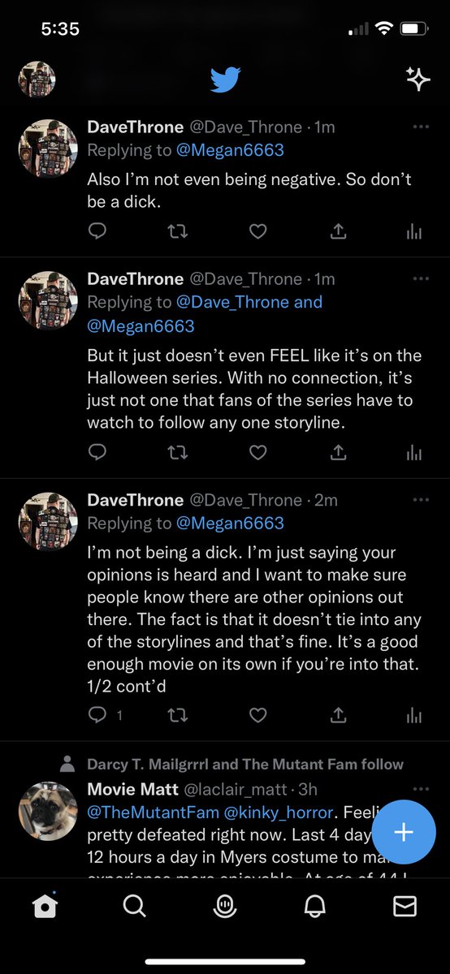Open more options on the first DaveThrone tweet
The image size is (450, 974).
420,127
